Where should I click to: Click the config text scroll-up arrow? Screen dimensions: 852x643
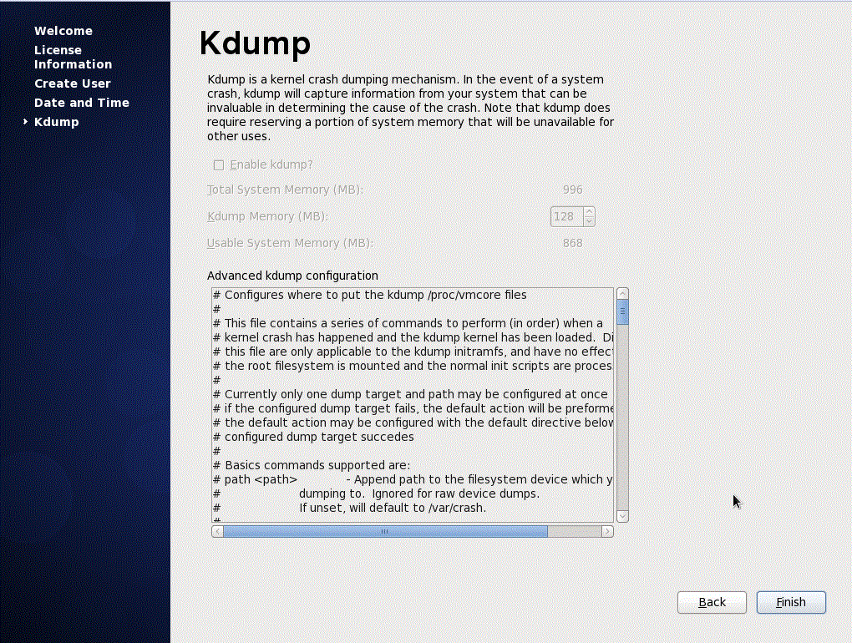[x=621, y=294]
